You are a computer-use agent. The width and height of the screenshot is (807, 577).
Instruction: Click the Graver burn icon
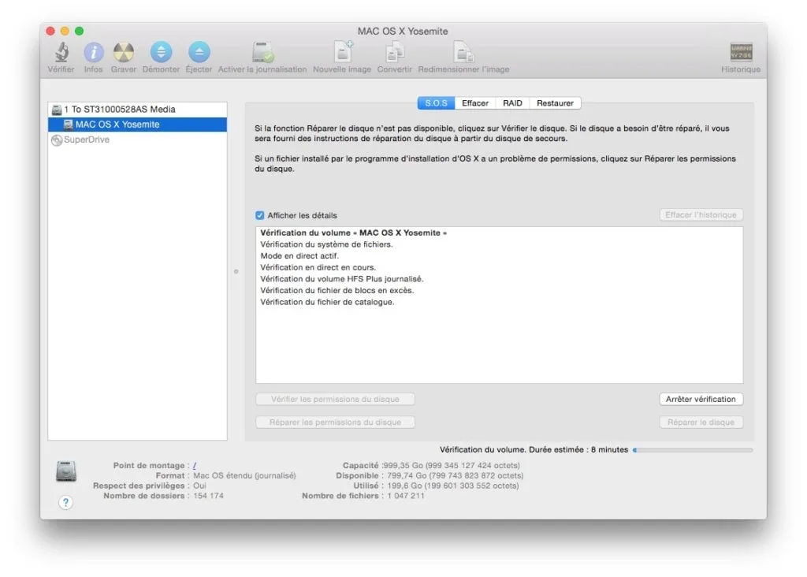124,52
